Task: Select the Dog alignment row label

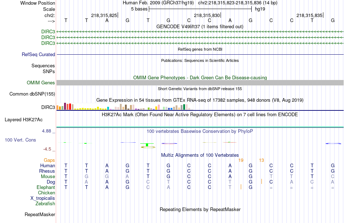Action: [x=51, y=182]
